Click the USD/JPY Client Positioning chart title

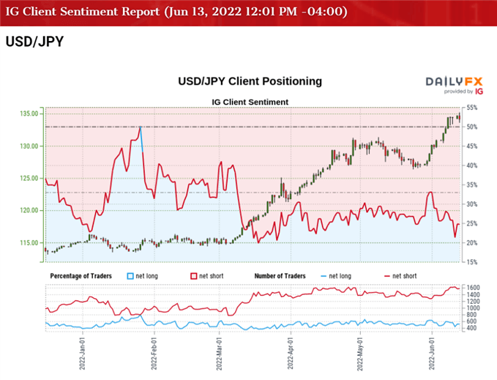click(x=250, y=81)
